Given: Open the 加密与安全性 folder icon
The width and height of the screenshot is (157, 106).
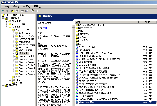Looking at the screenshot, I should coord(77,28).
